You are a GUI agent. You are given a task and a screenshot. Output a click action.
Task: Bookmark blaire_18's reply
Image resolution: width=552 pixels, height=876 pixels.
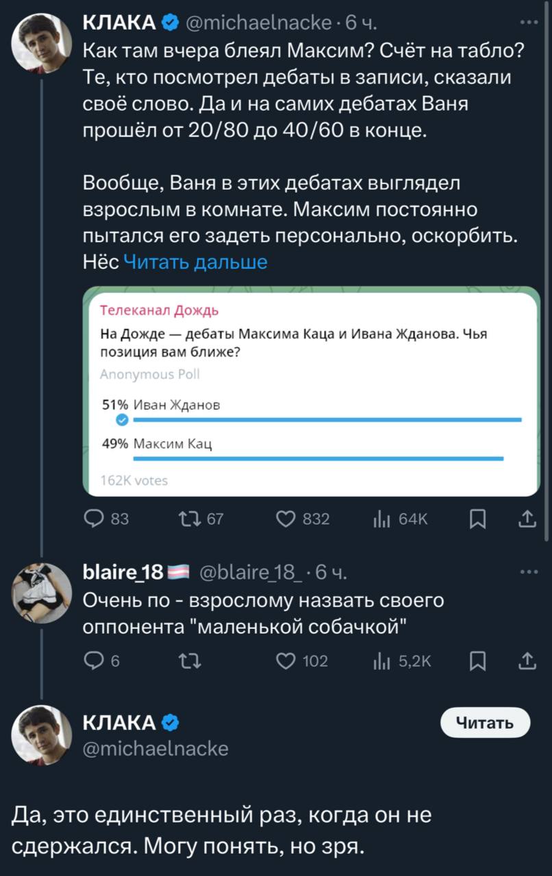(479, 660)
